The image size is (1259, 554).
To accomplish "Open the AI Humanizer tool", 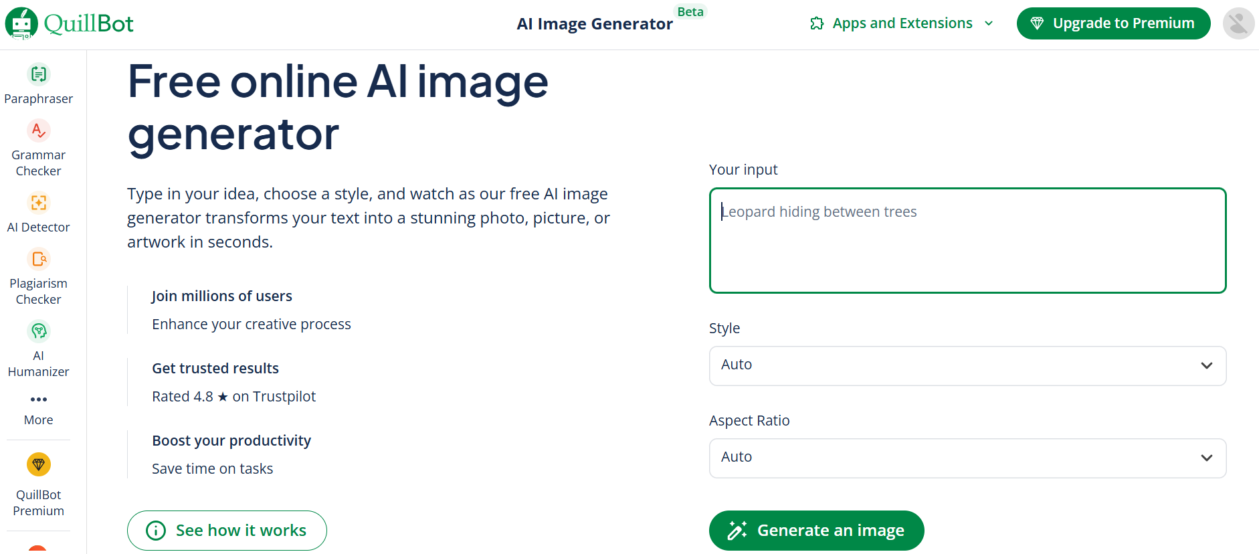I will click(38, 348).
